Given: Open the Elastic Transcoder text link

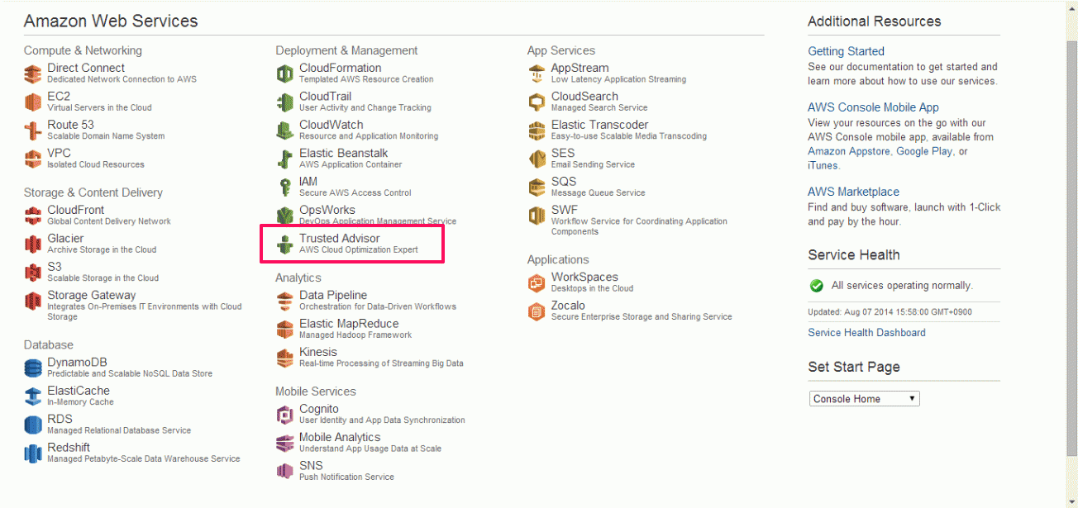Looking at the screenshot, I should (x=600, y=125).
